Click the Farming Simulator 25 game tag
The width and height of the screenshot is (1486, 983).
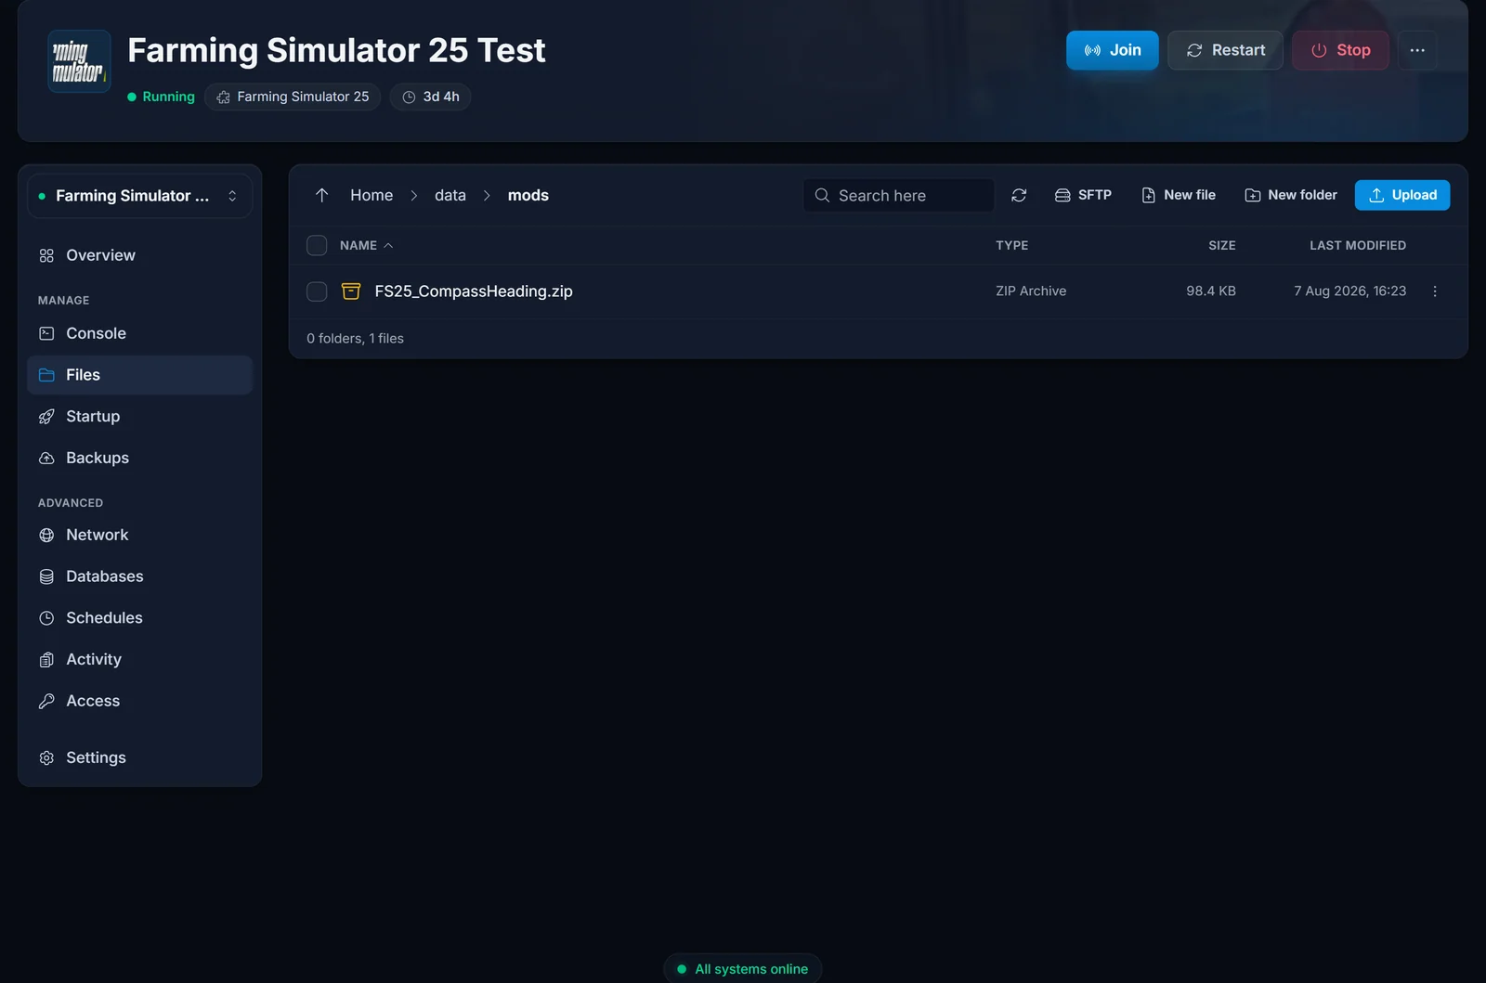click(293, 97)
